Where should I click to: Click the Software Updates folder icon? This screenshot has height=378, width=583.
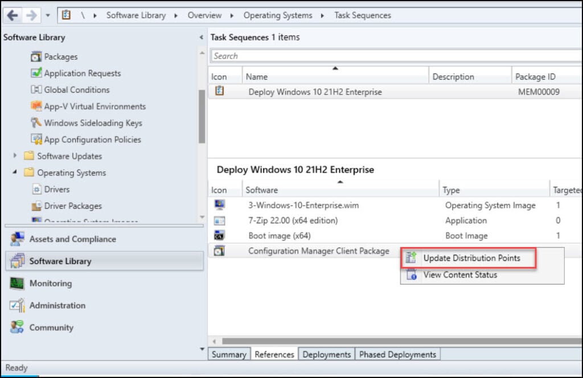click(x=28, y=156)
